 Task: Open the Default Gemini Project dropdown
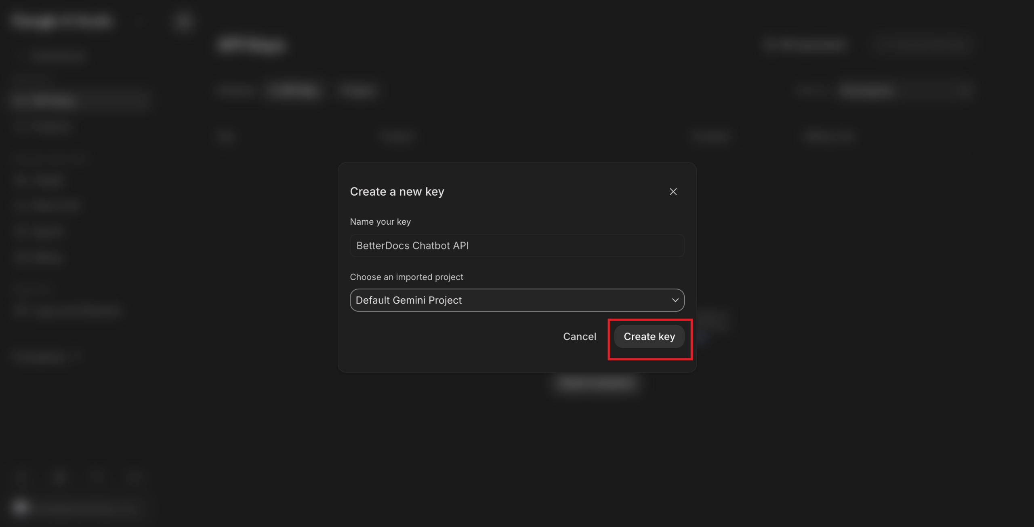pyautogui.click(x=517, y=300)
